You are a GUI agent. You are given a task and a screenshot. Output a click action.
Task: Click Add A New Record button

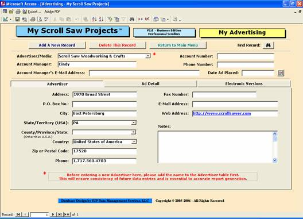[57, 45]
